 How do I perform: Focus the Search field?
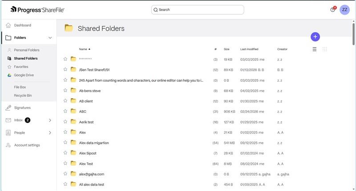click(198, 10)
